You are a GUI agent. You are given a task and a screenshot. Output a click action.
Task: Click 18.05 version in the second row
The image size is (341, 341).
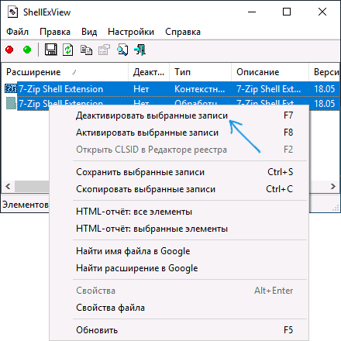click(325, 104)
